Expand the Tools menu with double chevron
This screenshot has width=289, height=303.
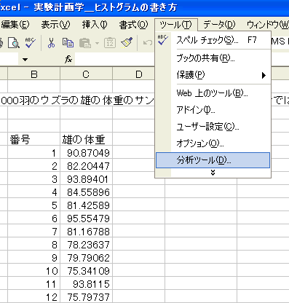(213, 173)
